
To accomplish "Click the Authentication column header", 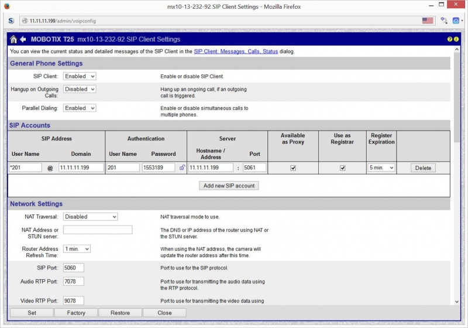I will 146,139.
